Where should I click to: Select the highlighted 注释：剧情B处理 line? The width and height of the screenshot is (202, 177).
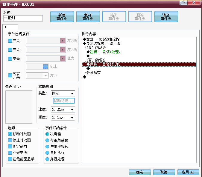point(139,64)
